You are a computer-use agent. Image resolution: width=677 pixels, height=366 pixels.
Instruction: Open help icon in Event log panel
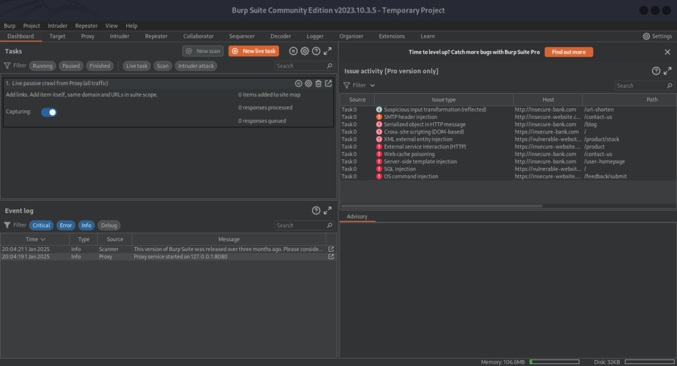pos(316,211)
